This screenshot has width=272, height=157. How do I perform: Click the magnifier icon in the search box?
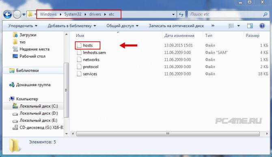coord(265,14)
